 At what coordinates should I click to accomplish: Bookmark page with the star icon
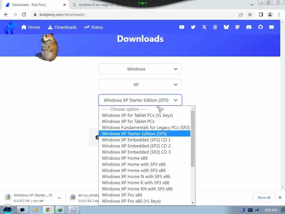[250, 14]
